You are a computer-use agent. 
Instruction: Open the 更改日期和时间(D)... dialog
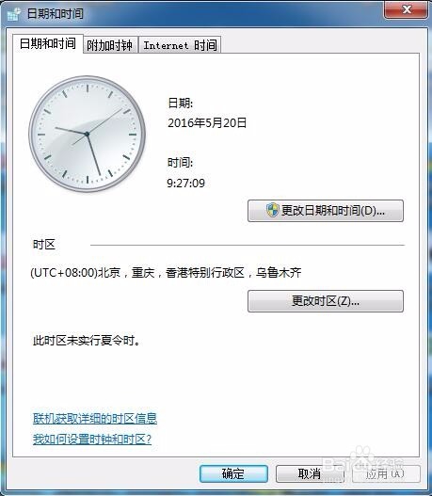tap(326, 211)
